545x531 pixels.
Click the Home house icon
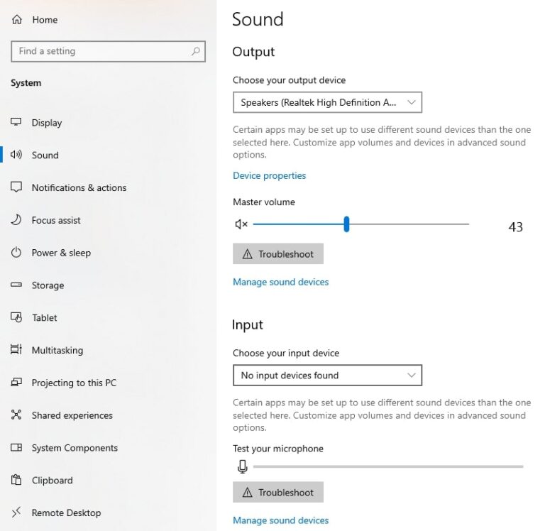[17, 19]
